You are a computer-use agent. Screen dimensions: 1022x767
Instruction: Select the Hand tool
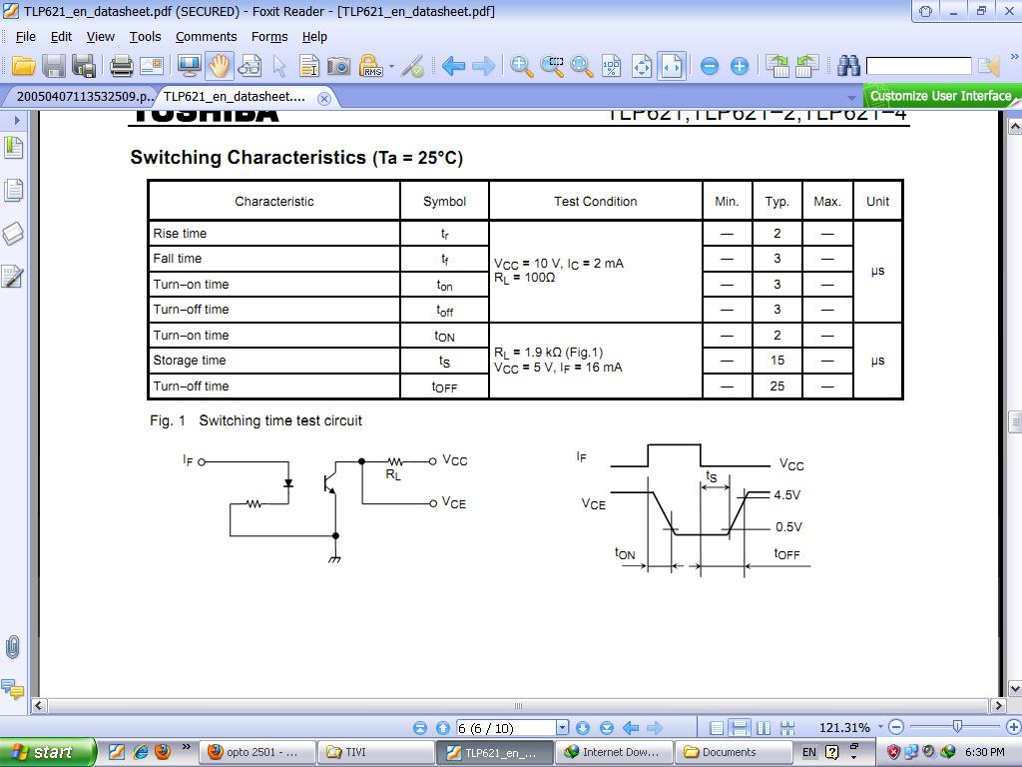(x=220, y=66)
